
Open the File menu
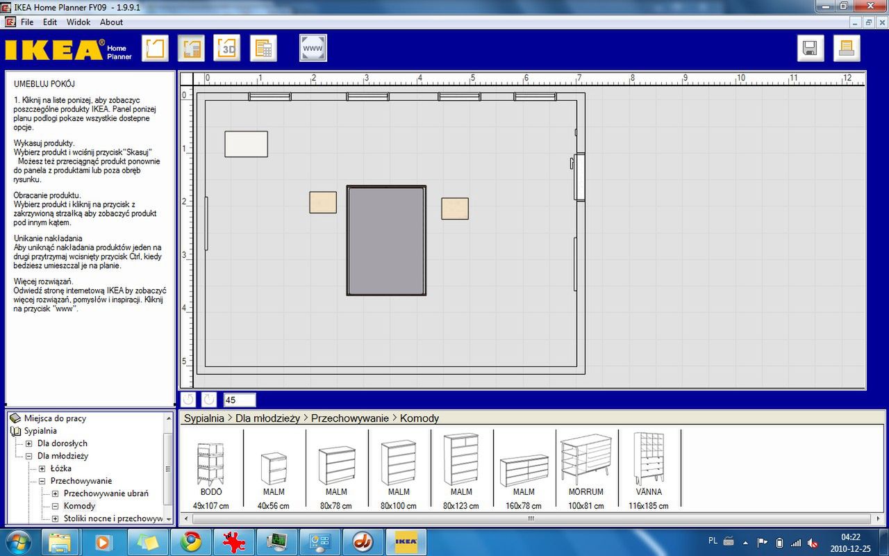27,22
